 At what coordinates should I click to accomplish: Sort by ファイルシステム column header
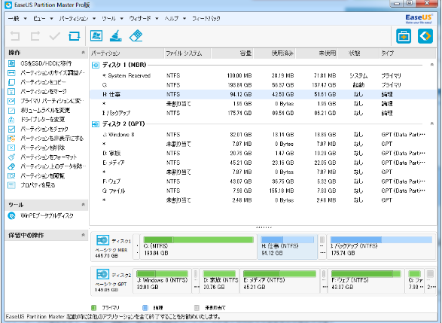click(187, 53)
